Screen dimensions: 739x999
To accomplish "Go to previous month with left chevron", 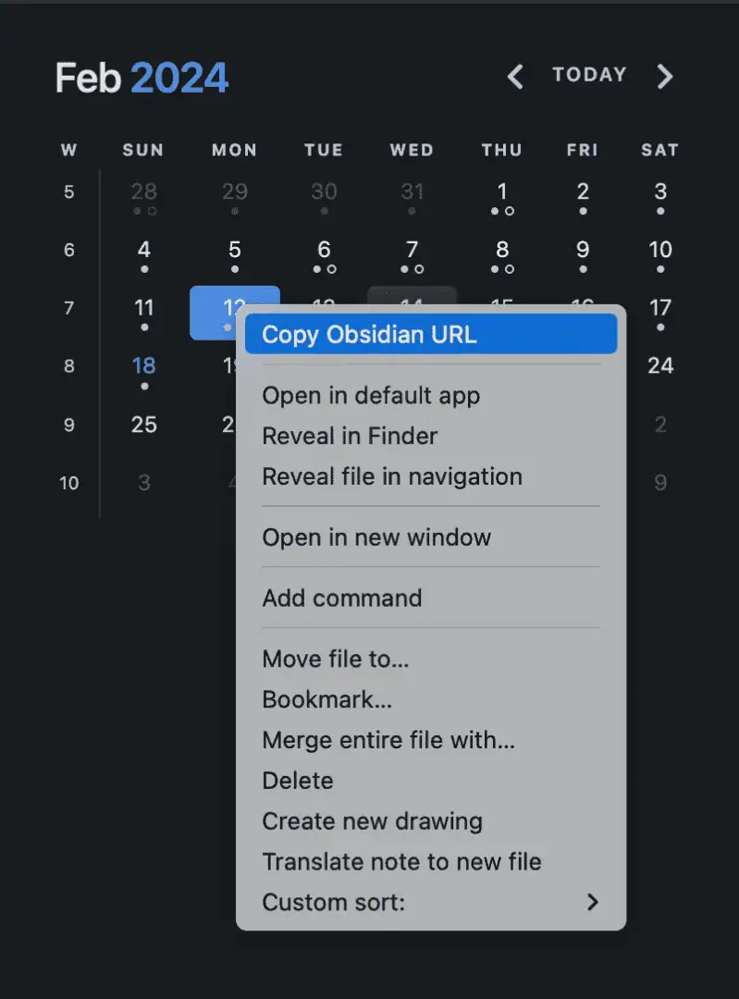I will (515, 77).
